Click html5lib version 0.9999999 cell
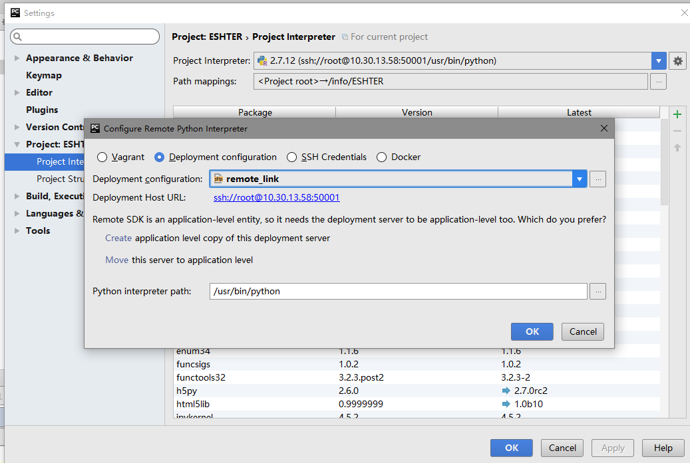The height and width of the screenshot is (463, 690). pos(361,404)
